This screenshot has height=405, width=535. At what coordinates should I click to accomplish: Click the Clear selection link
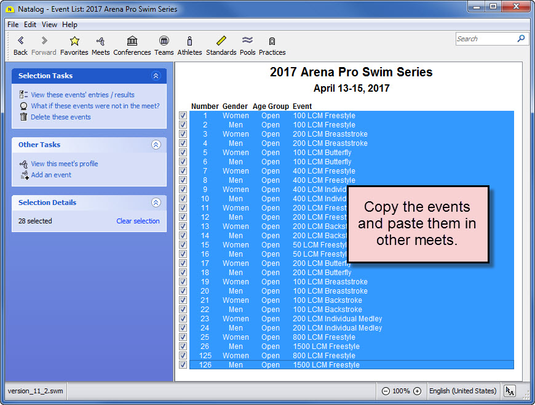[138, 221]
